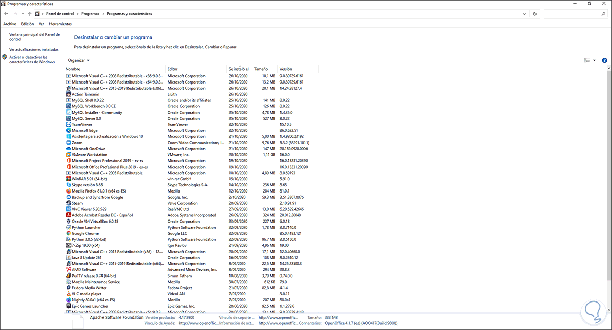
Task: Click the Microsoft Office Profesional Plus 2019 icon
Action: (68, 167)
